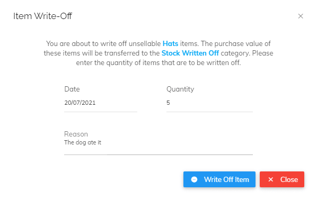
Task: Click the Item Write-Off dialog title
Action: [42, 16]
